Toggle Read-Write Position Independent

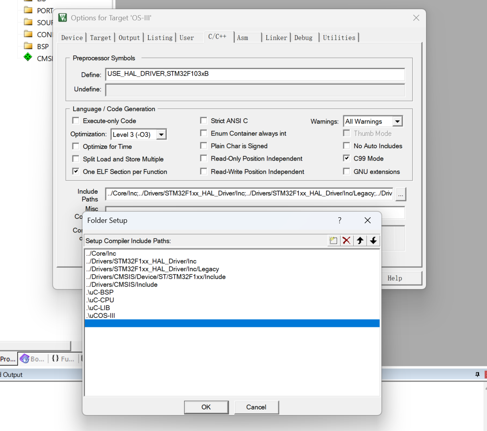point(204,171)
